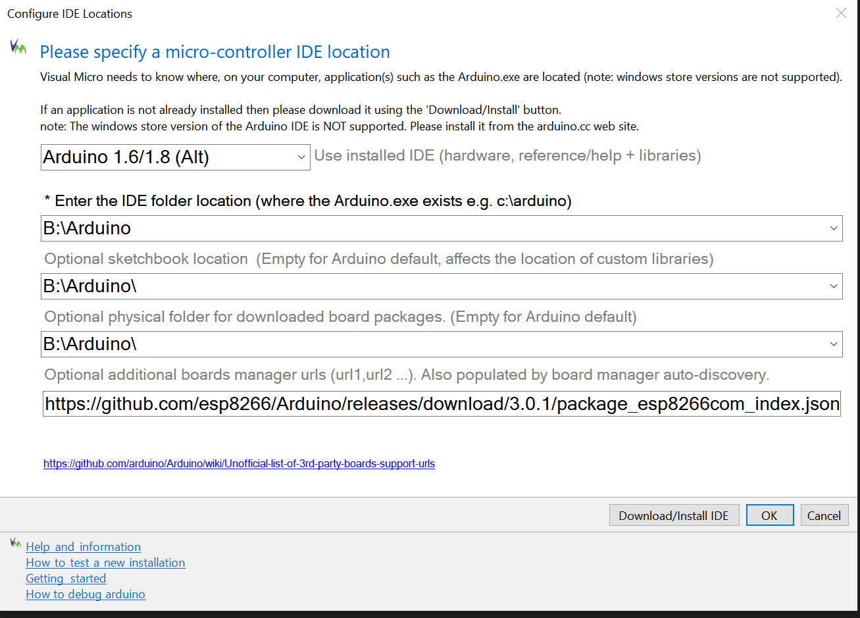Click the Visual Micro logo icon beside heading

click(18, 47)
